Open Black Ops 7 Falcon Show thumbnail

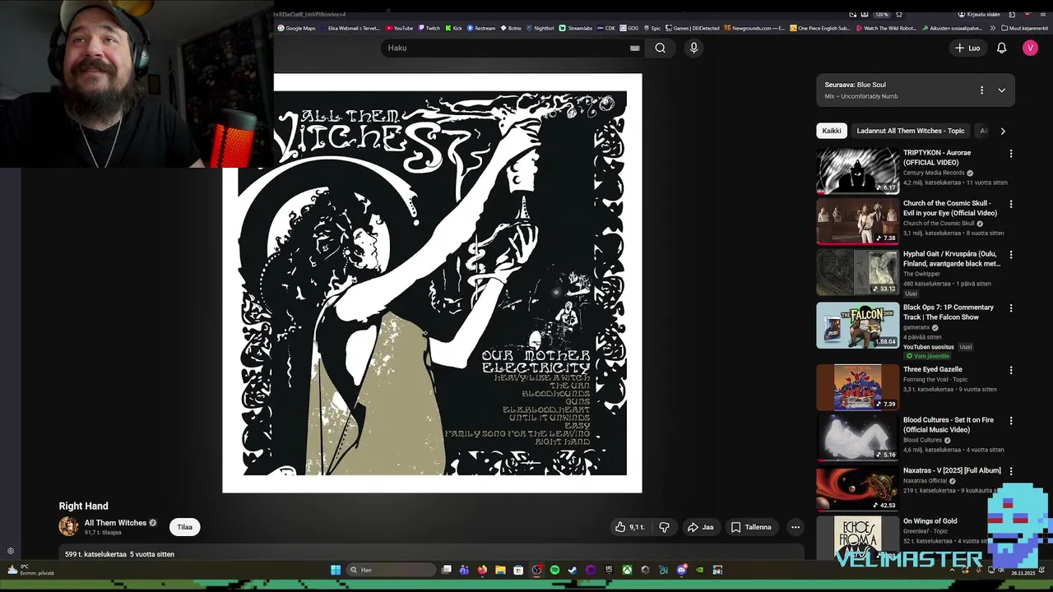click(858, 325)
